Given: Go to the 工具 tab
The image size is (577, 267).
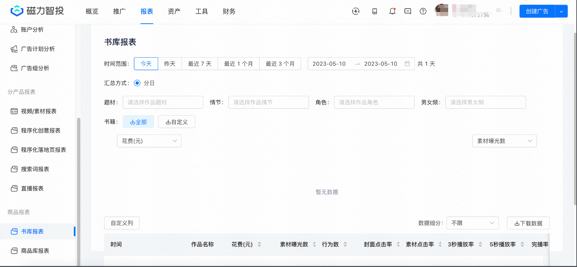Looking at the screenshot, I should click(202, 11).
